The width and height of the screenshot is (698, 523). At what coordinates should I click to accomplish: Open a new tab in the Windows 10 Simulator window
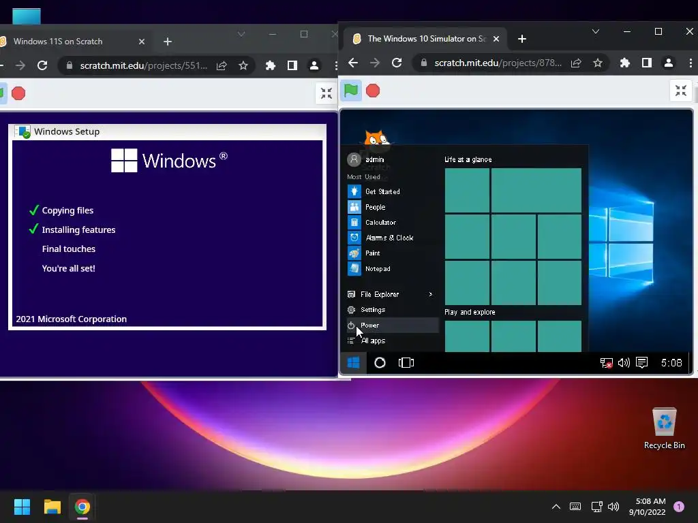point(522,39)
